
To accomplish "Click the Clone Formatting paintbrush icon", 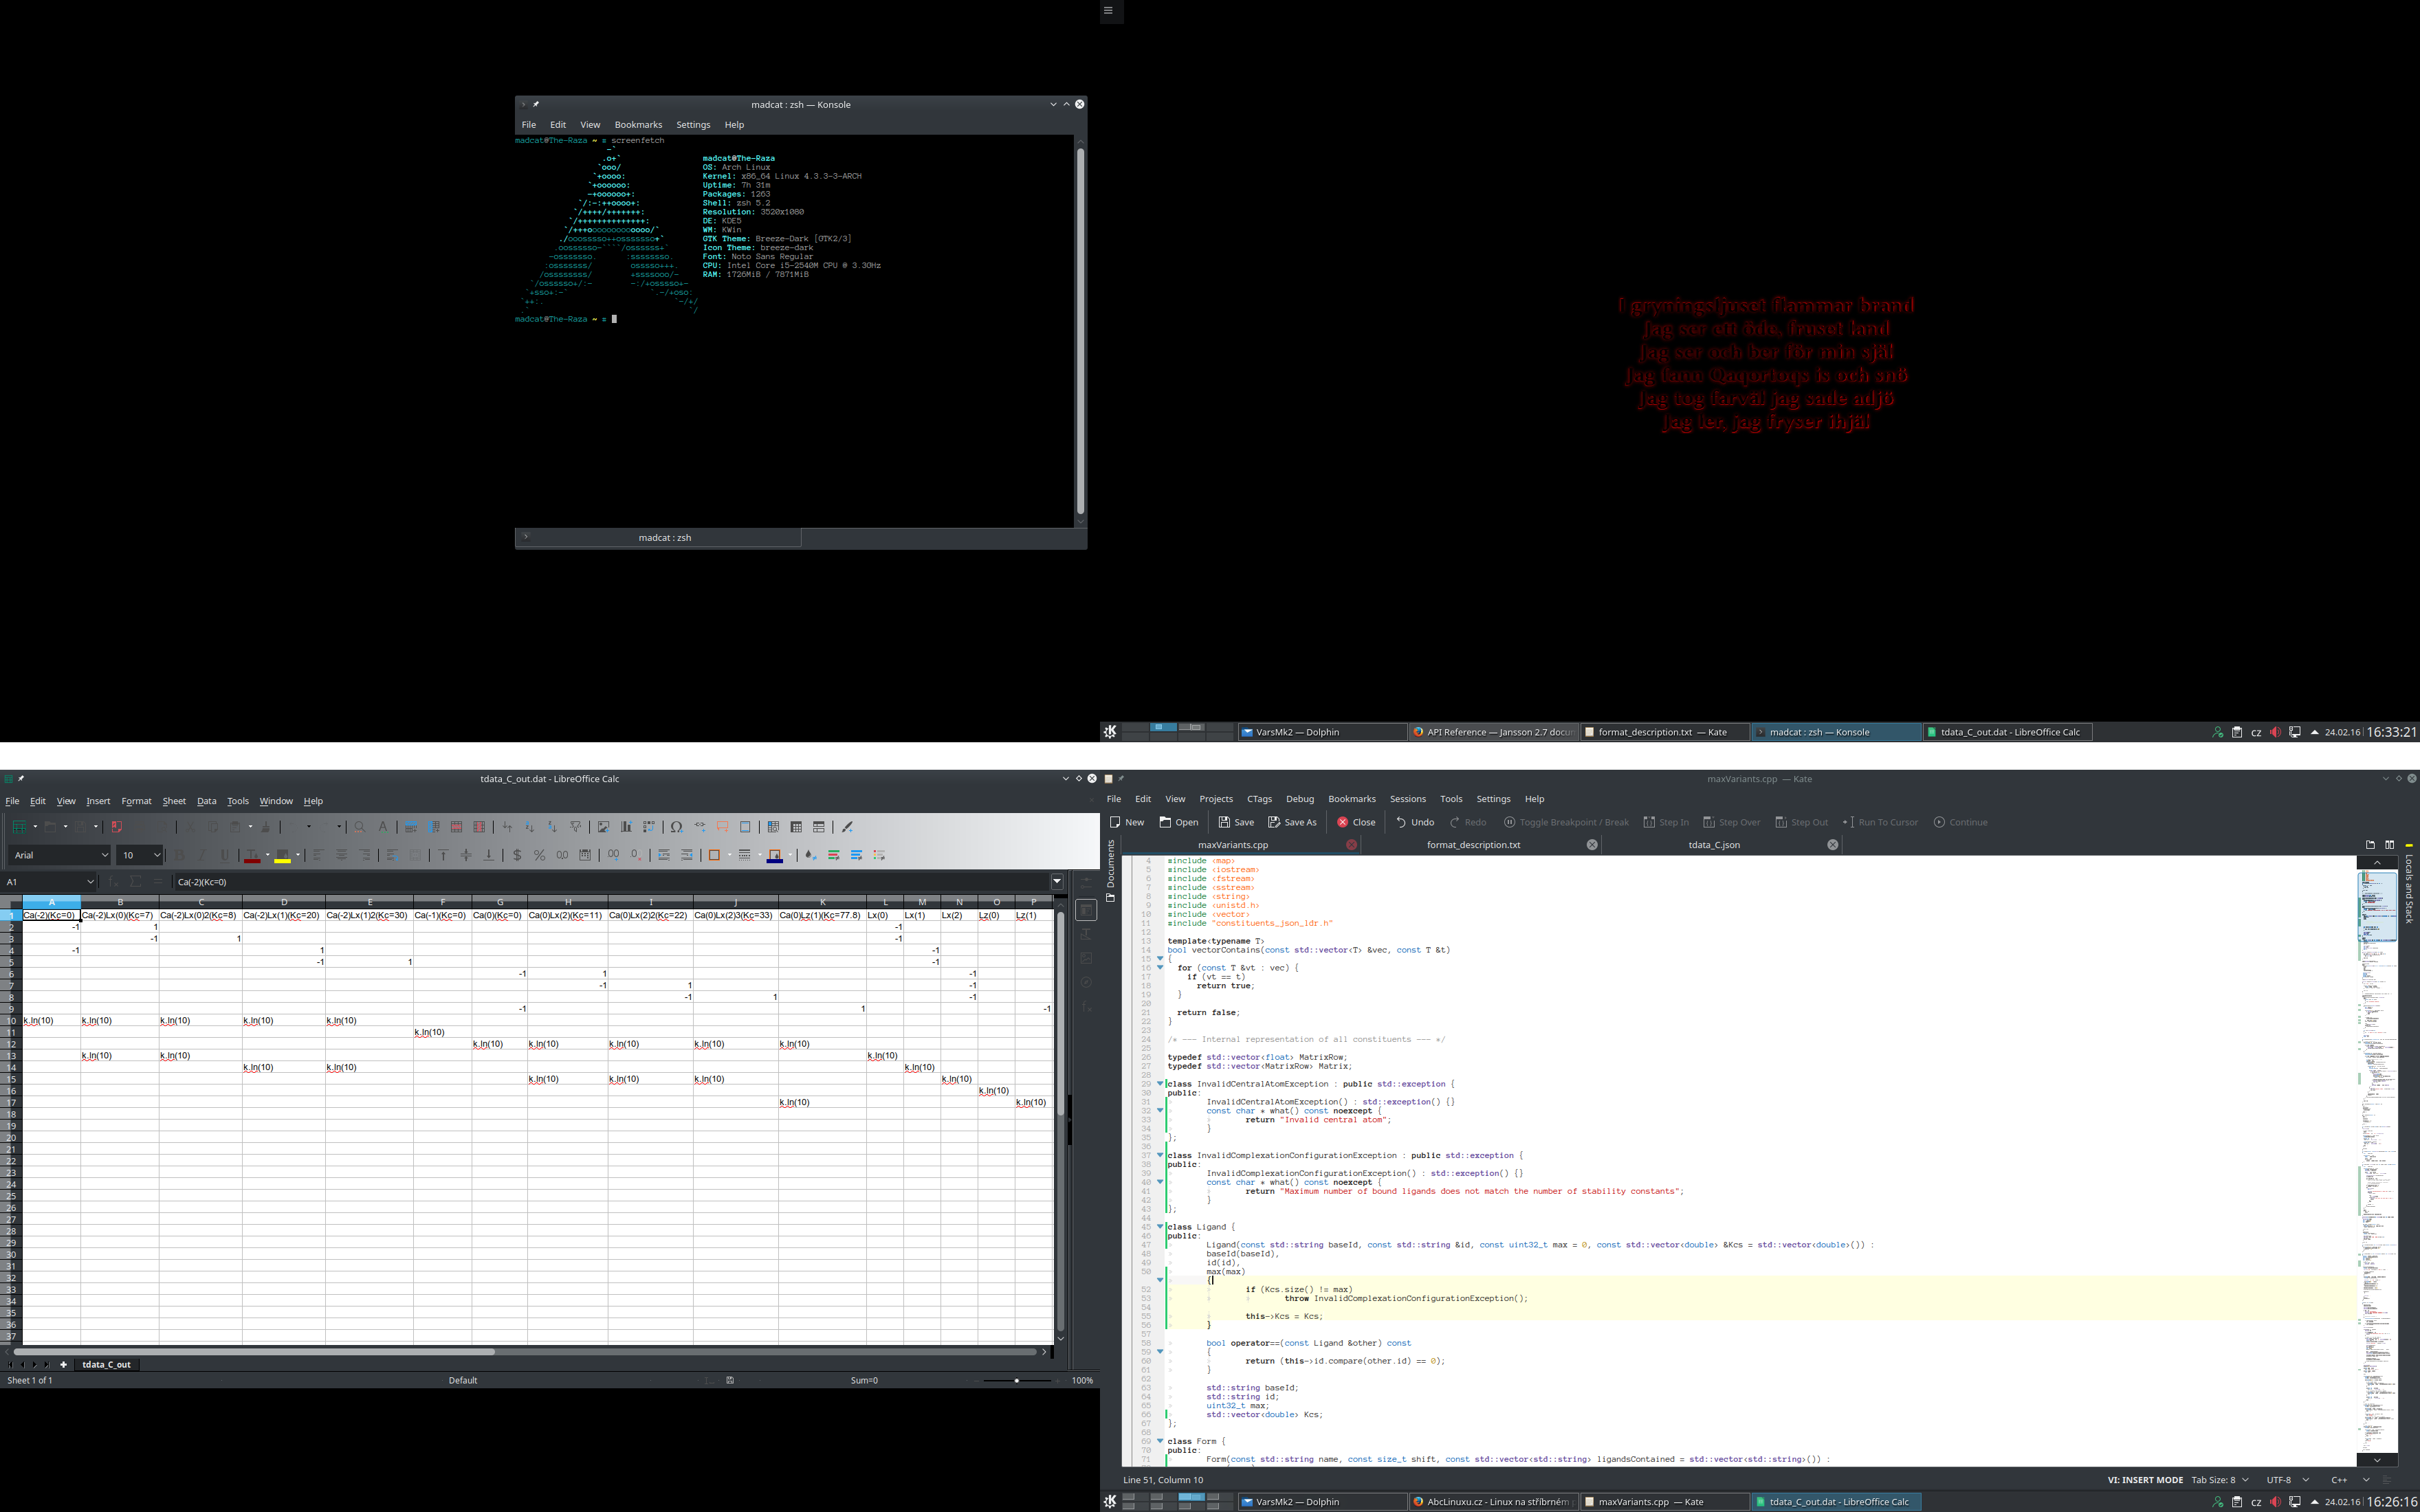I will click(266, 827).
